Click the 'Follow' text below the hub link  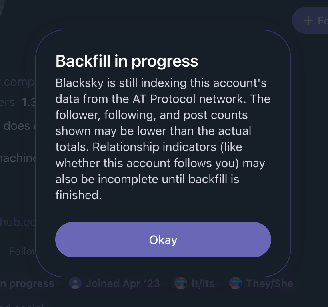coord(22,251)
